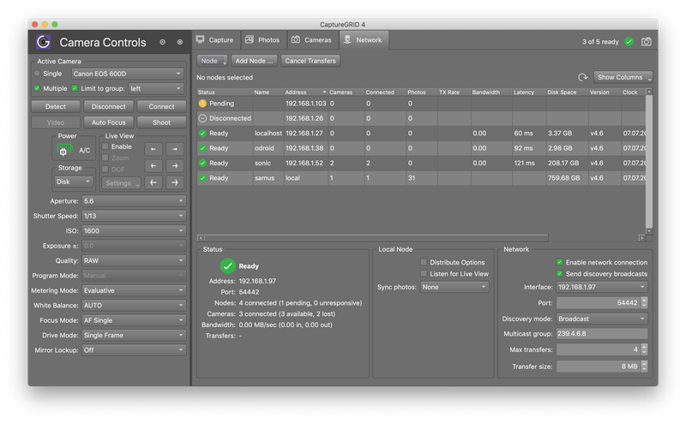
Task: Close the Camera Controls panel with the x icon
Action: [180, 42]
